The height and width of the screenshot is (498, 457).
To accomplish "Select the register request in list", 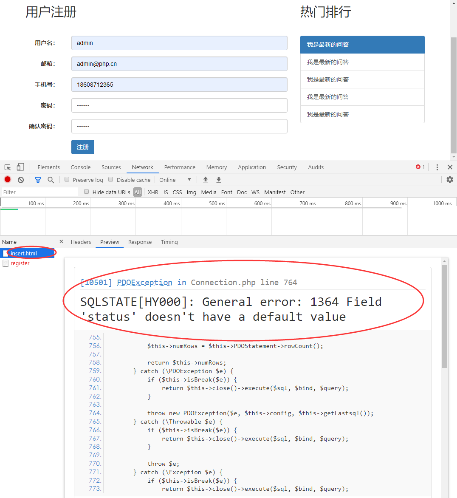I will [x=20, y=263].
